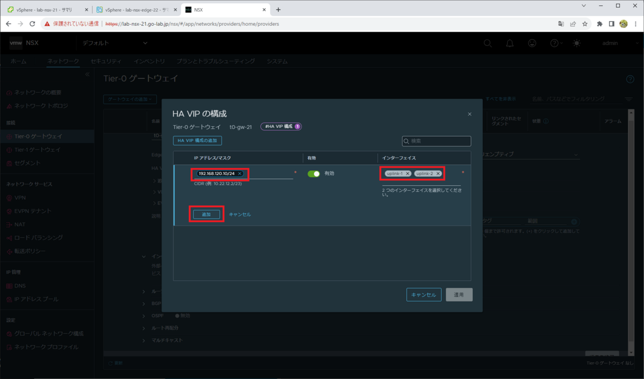Go back in browser history
Image resolution: width=644 pixels, height=379 pixels.
pos(8,24)
